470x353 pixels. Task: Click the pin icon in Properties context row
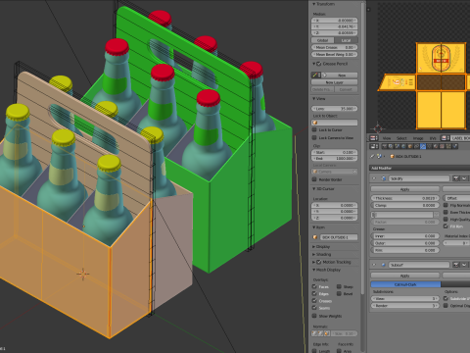(372, 156)
